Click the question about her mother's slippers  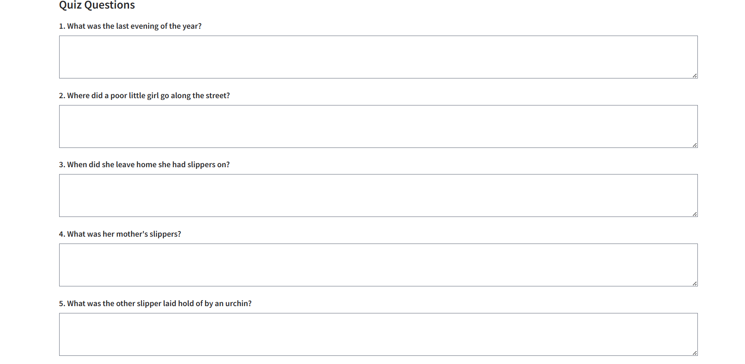click(x=120, y=234)
